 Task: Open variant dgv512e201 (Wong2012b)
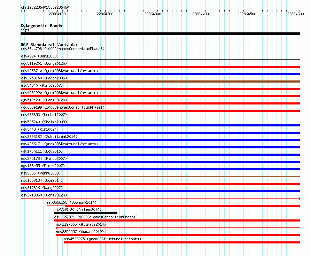pos(44,100)
